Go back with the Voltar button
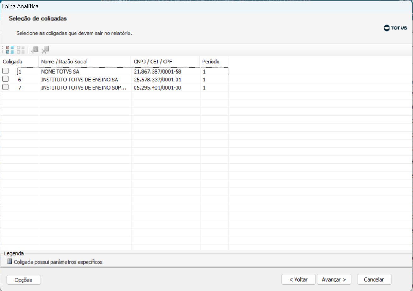413x291 pixels. click(298, 279)
